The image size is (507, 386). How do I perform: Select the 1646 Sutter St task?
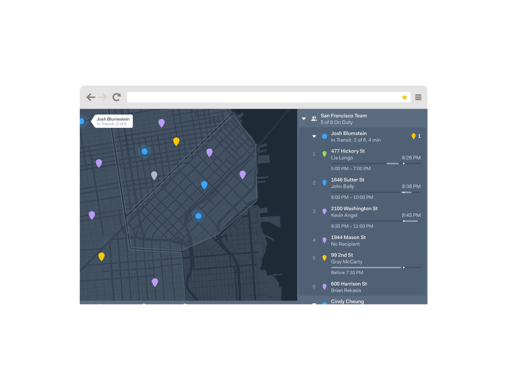(x=348, y=180)
